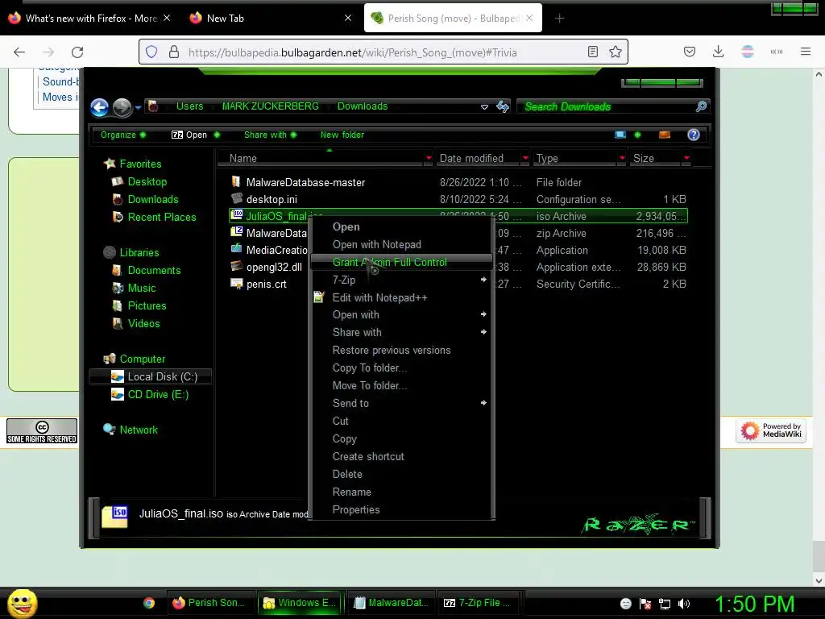The width and height of the screenshot is (825, 619).
Task: Click the refresh icon in Explorer address bar
Action: [503, 107]
